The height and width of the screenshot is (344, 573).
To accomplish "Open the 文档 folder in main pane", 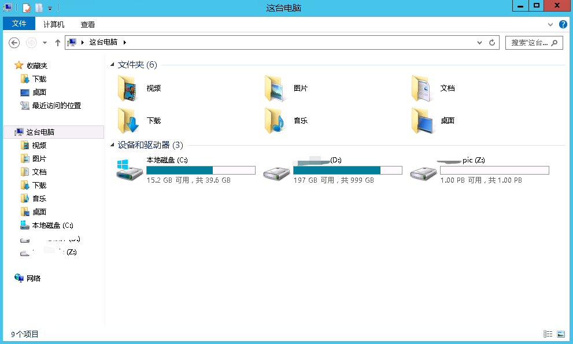I will click(434, 88).
